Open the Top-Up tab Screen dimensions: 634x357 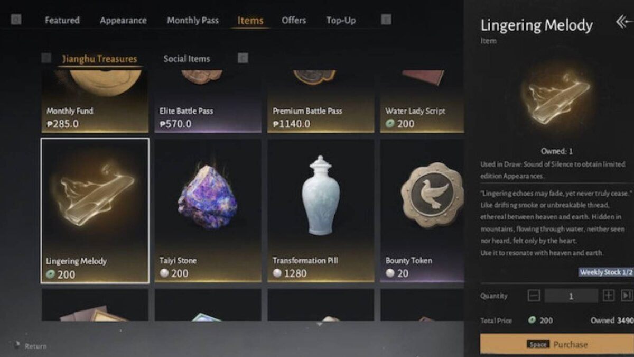tap(341, 21)
